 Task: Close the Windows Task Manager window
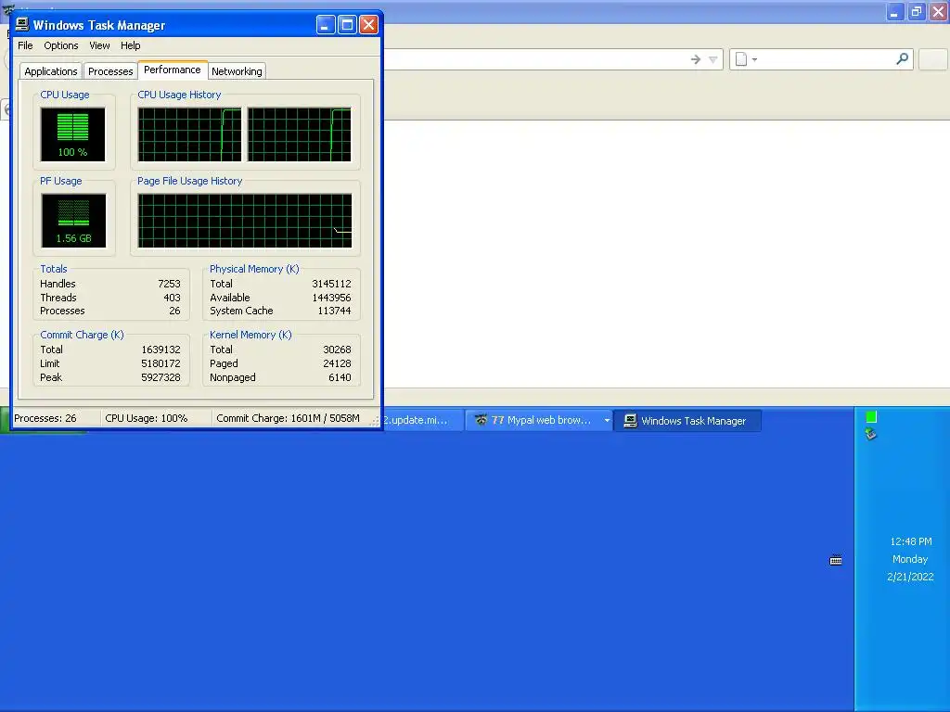(368, 25)
